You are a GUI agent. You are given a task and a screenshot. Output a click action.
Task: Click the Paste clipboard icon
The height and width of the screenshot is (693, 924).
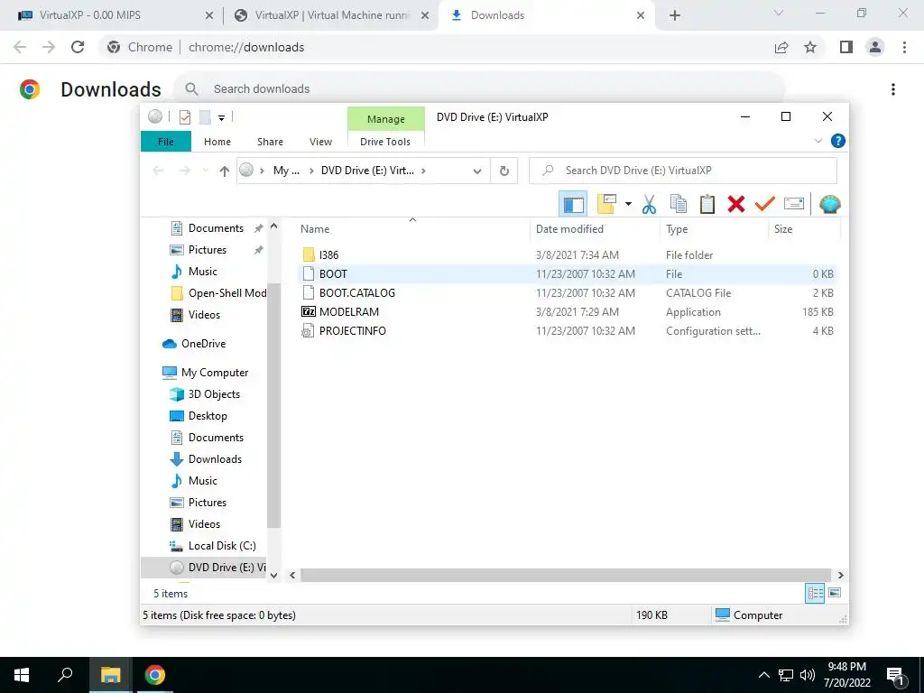[707, 205]
